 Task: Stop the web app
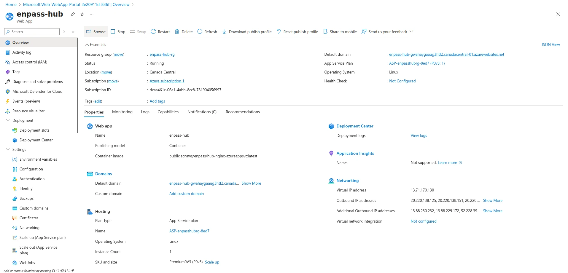pos(118,32)
